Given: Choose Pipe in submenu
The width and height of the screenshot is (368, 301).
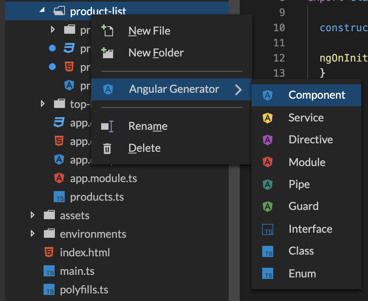Looking at the screenshot, I should pos(306,184).
